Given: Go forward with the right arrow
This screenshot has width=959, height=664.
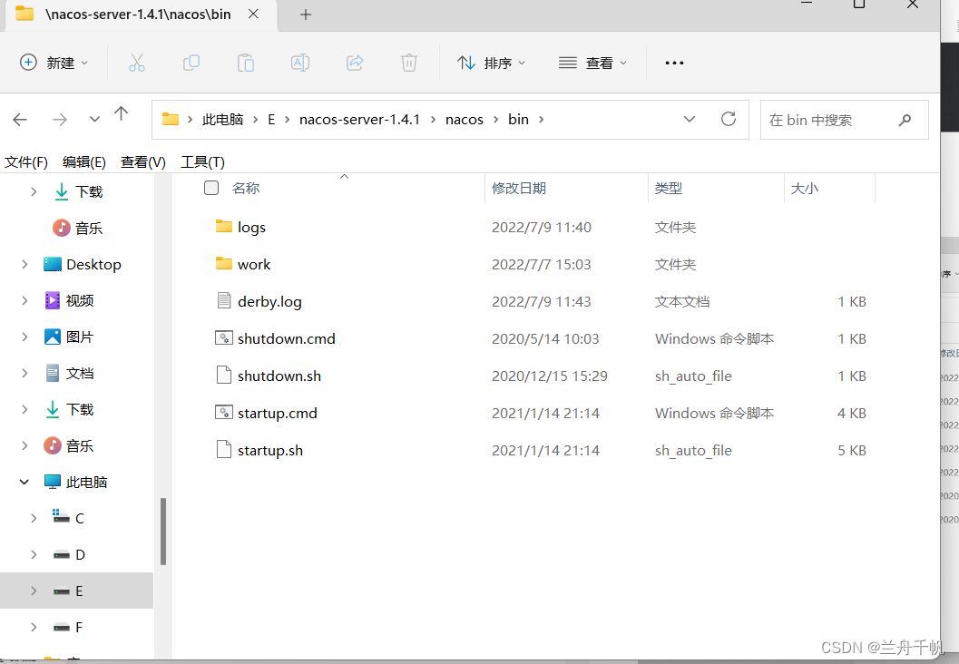Looking at the screenshot, I should (60, 119).
